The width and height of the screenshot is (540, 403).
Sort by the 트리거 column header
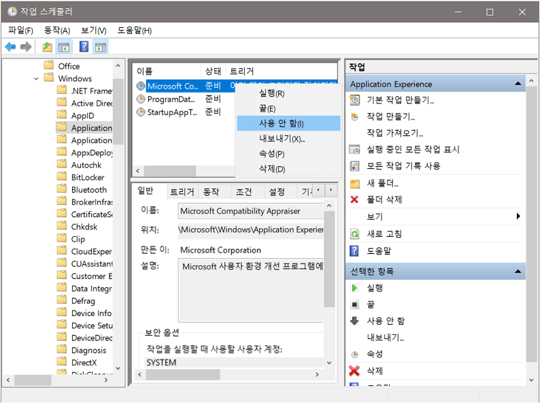(x=282, y=71)
